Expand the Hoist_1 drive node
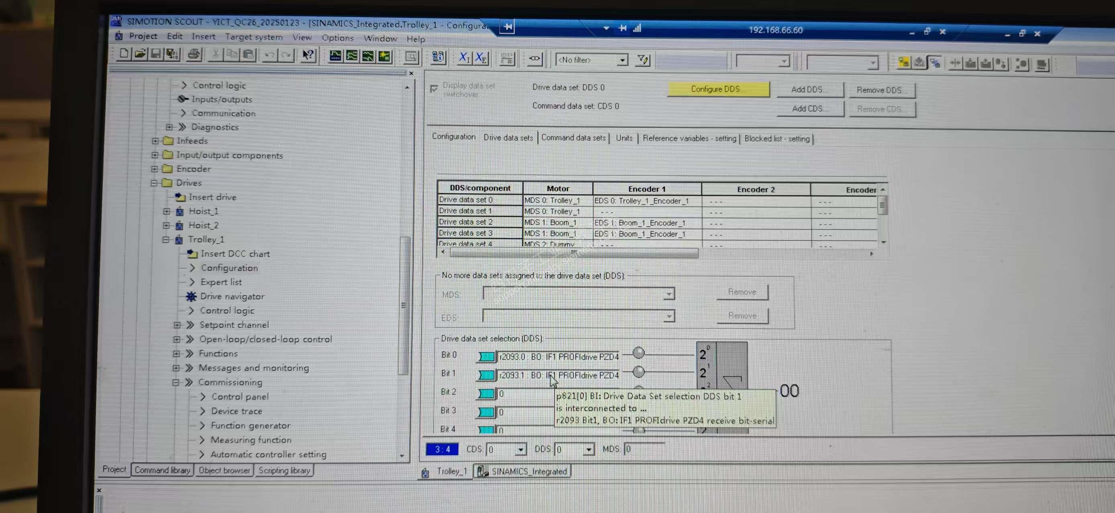The height and width of the screenshot is (513, 1115). (167, 211)
